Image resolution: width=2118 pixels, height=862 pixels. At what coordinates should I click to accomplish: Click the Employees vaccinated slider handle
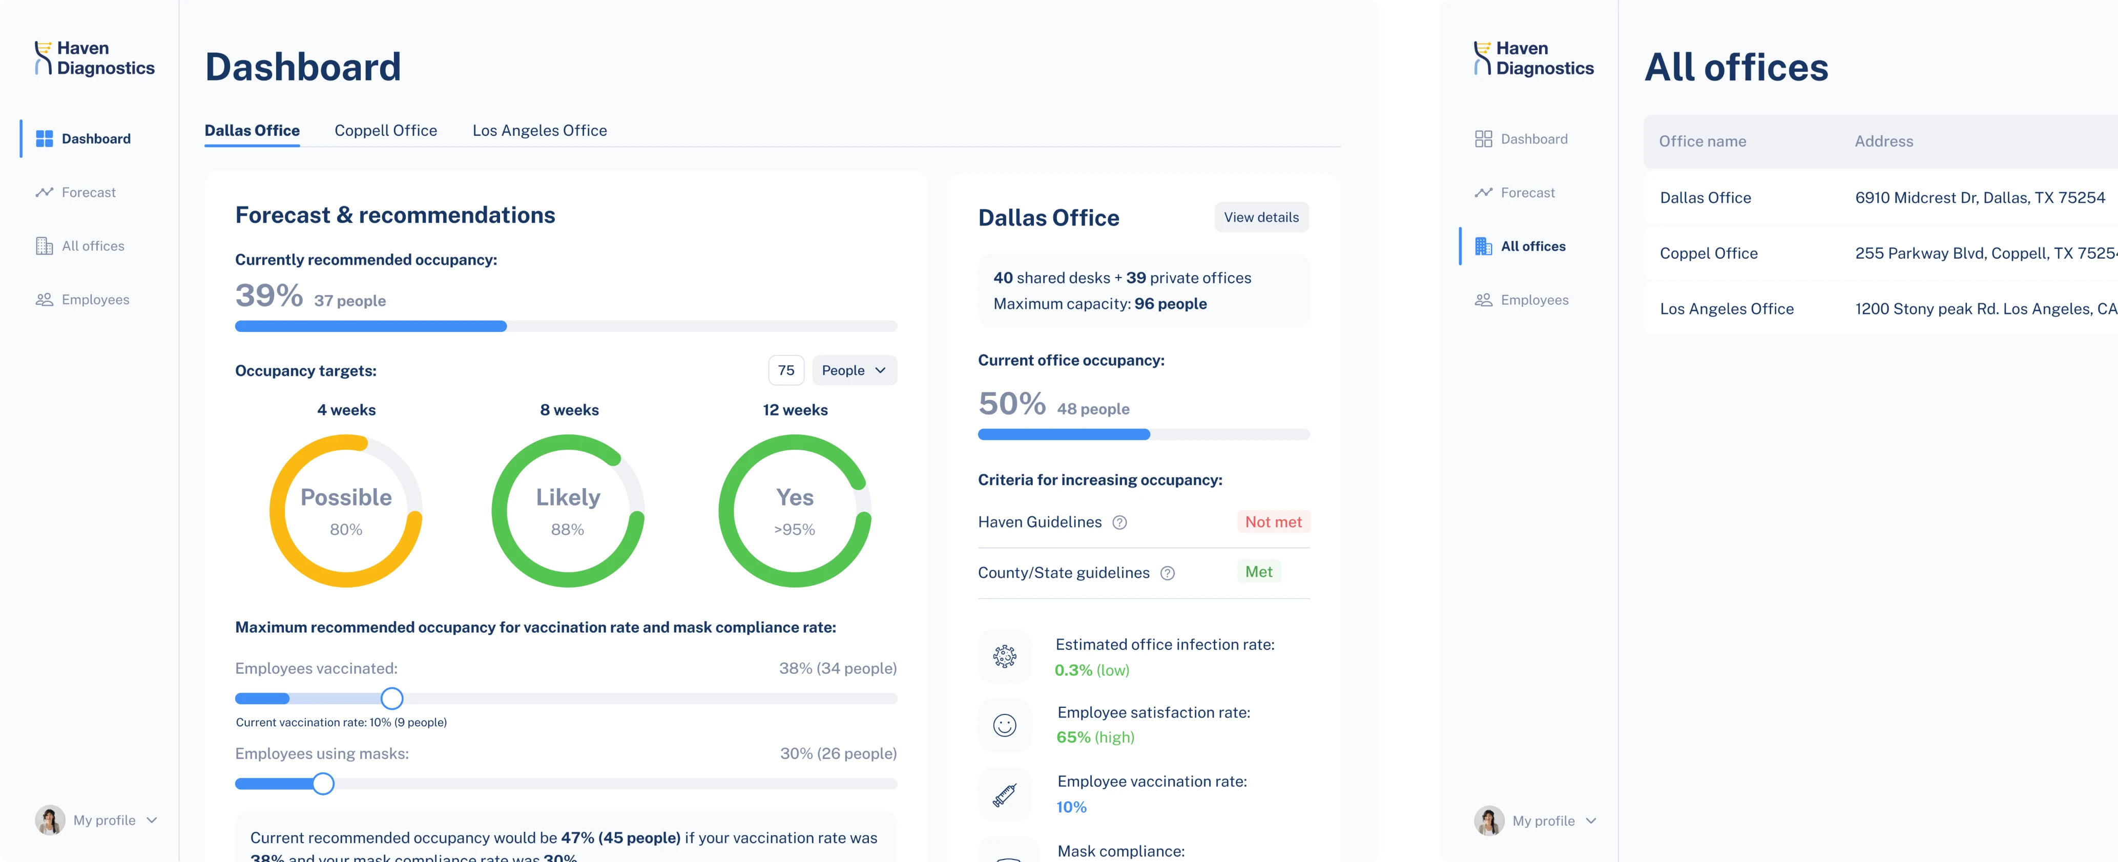click(392, 699)
